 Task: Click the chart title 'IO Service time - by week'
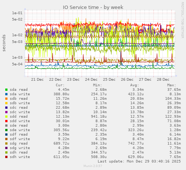click(93, 7)
